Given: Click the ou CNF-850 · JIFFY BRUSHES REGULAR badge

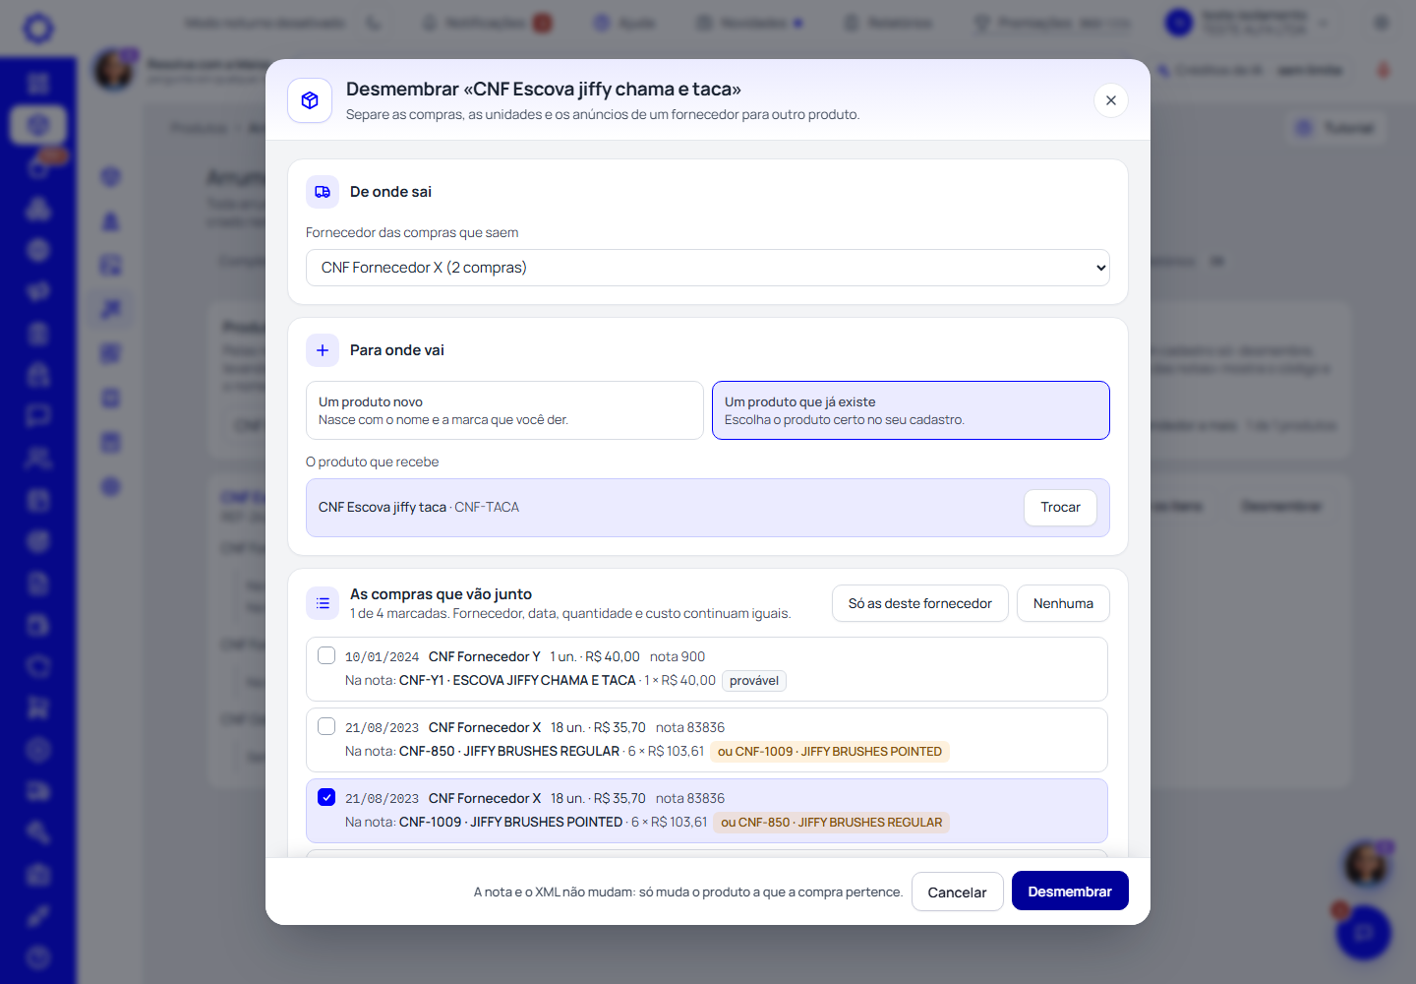Looking at the screenshot, I should pyautogui.click(x=831, y=823).
